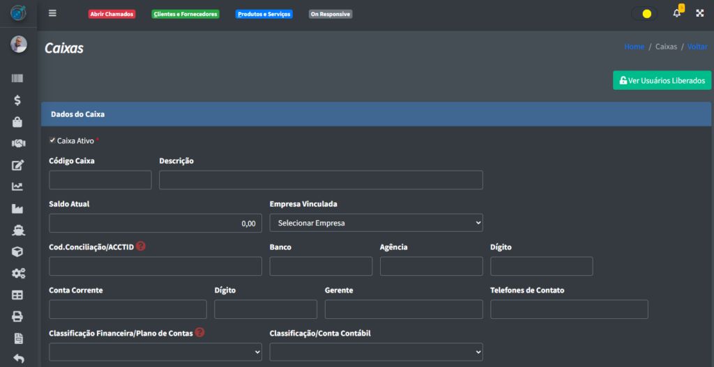The width and height of the screenshot is (714, 367).
Task: Open the Empresa Vinculada dropdown
Action: (376, 223)
